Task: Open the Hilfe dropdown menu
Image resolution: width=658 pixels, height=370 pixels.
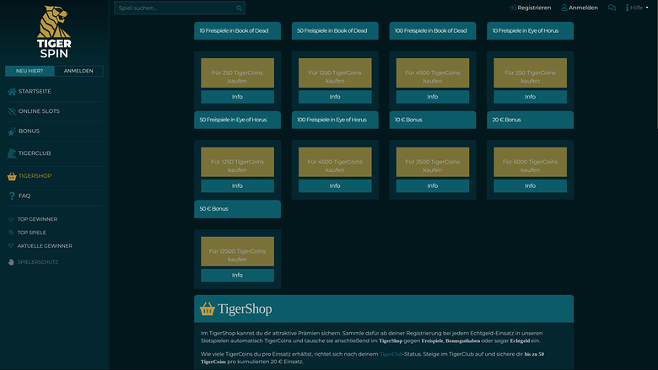Action: point(637,8)
